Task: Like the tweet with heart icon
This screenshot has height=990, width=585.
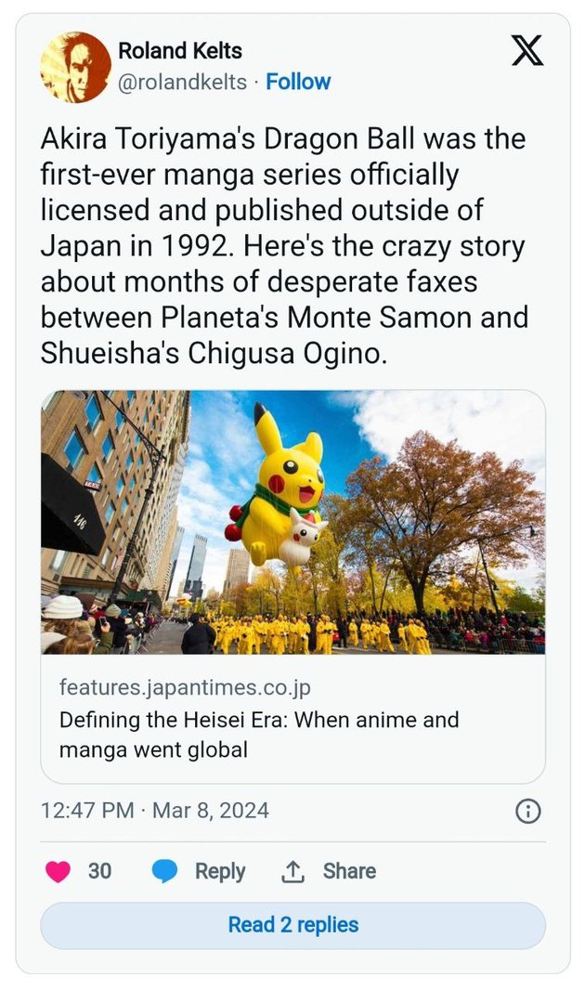Action: [x=58, y=871]
